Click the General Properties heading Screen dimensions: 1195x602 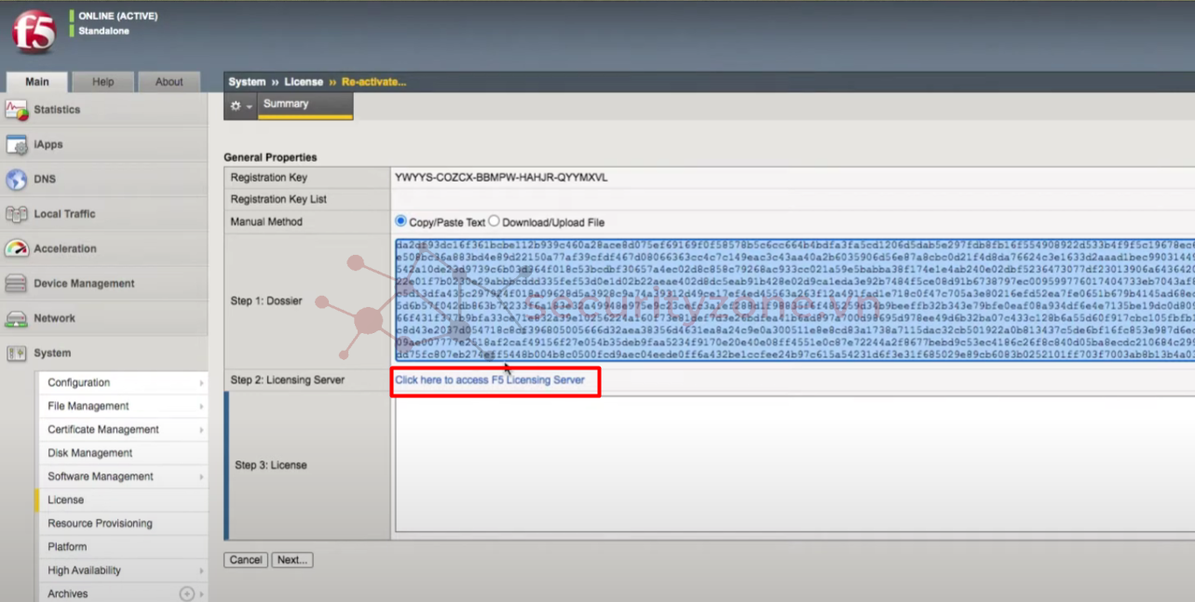(x=270, y=157)
